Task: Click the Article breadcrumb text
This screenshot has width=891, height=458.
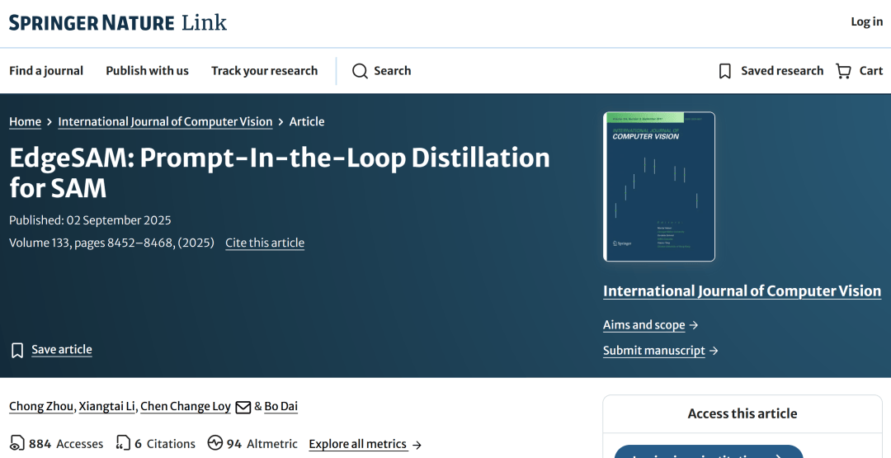Action: (307, 121)
